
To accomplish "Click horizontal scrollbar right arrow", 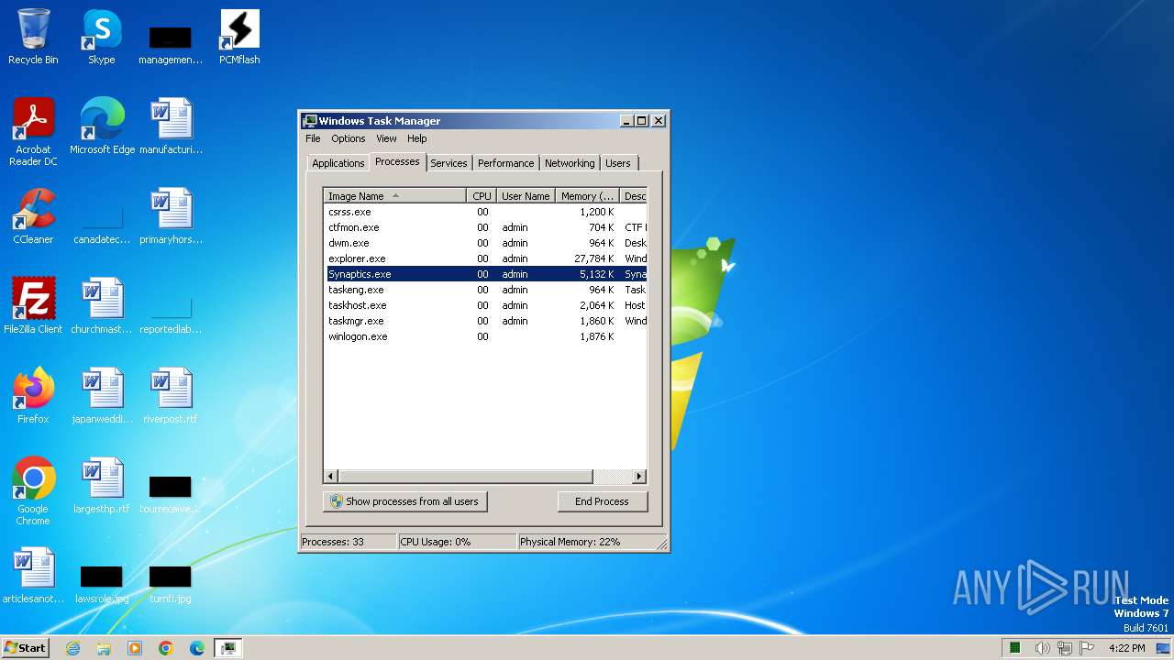I will [639, 477].
